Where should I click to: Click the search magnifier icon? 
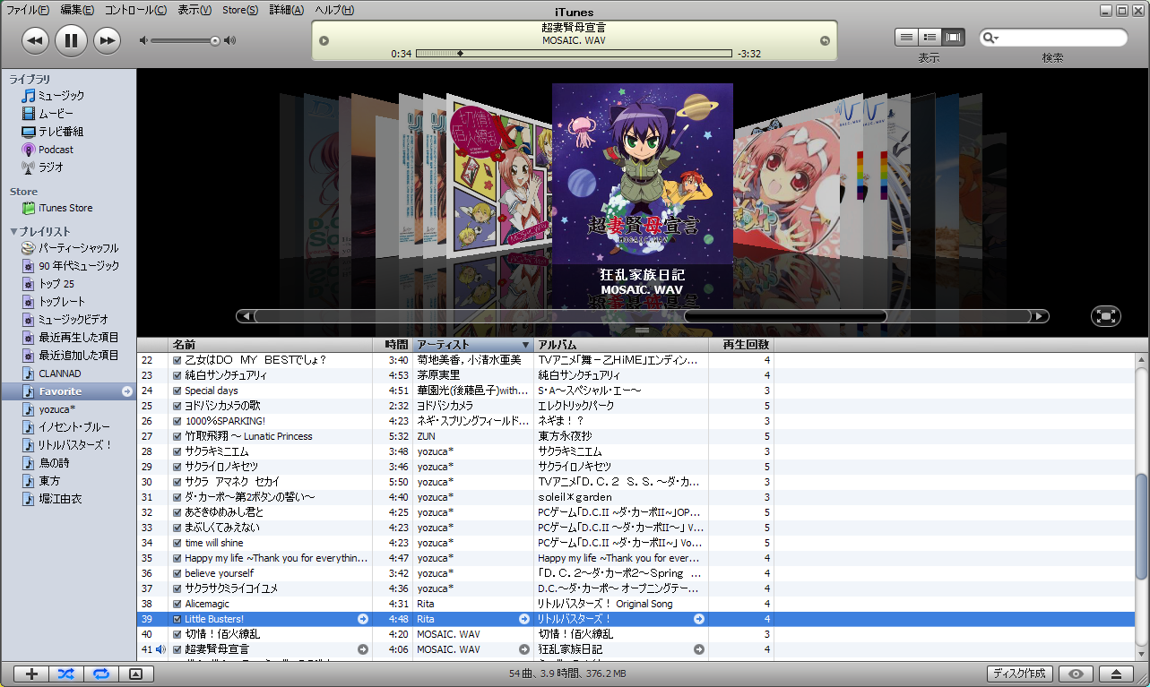coord(990,38)
